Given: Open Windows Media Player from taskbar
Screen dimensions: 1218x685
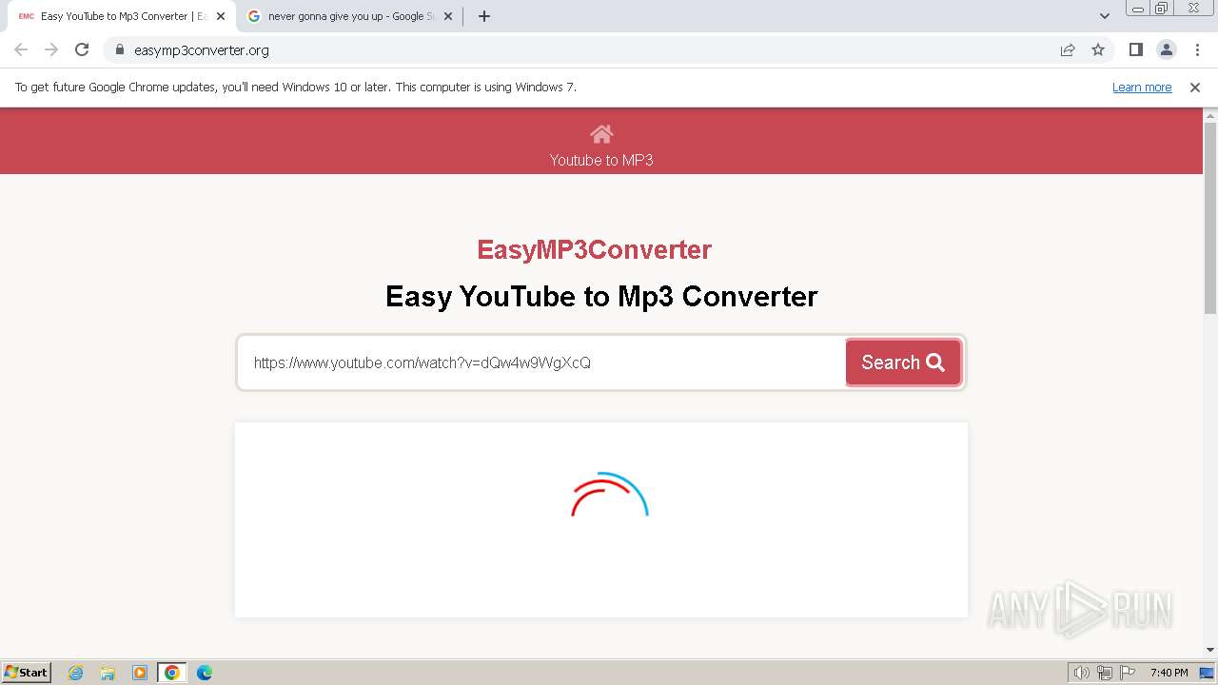Looking at the screenshot, I should click(140, 673).
